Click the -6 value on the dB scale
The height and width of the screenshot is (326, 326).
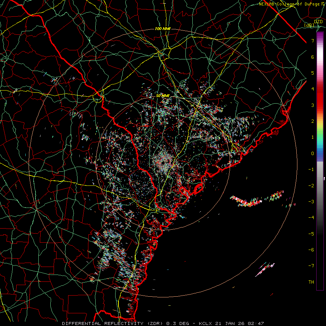coord(311,250)
